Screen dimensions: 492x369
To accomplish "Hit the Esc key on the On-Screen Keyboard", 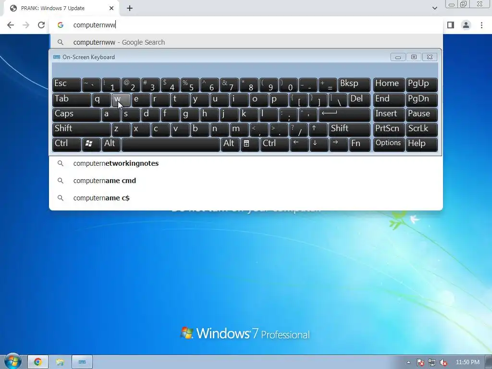I will [x=66, y=85].
